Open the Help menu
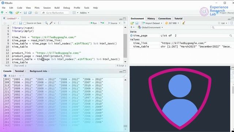 (95, 8)
